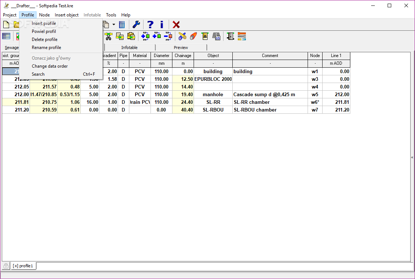
Task: Open the Node menu
Action: click(45, 15)
